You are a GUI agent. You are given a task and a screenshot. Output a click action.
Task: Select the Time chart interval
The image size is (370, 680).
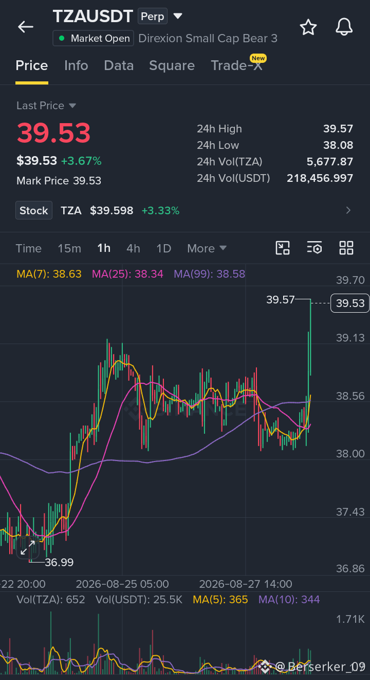[29, 248]
